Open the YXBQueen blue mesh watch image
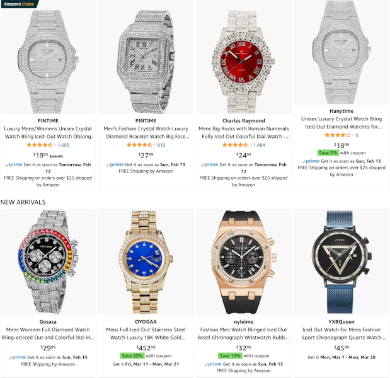The image size is (390, 378). tap(341, 262)
